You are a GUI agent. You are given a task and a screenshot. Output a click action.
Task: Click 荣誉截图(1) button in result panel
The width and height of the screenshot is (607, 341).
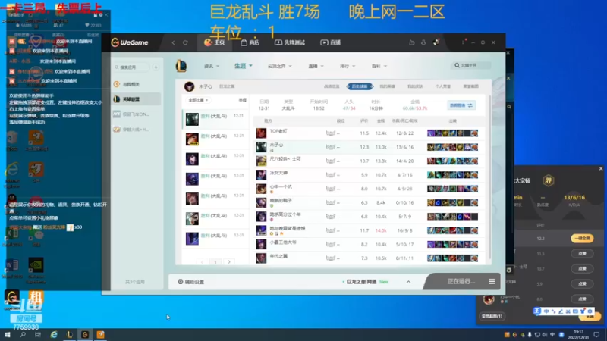pyautogui.click(x=492, y=316)
